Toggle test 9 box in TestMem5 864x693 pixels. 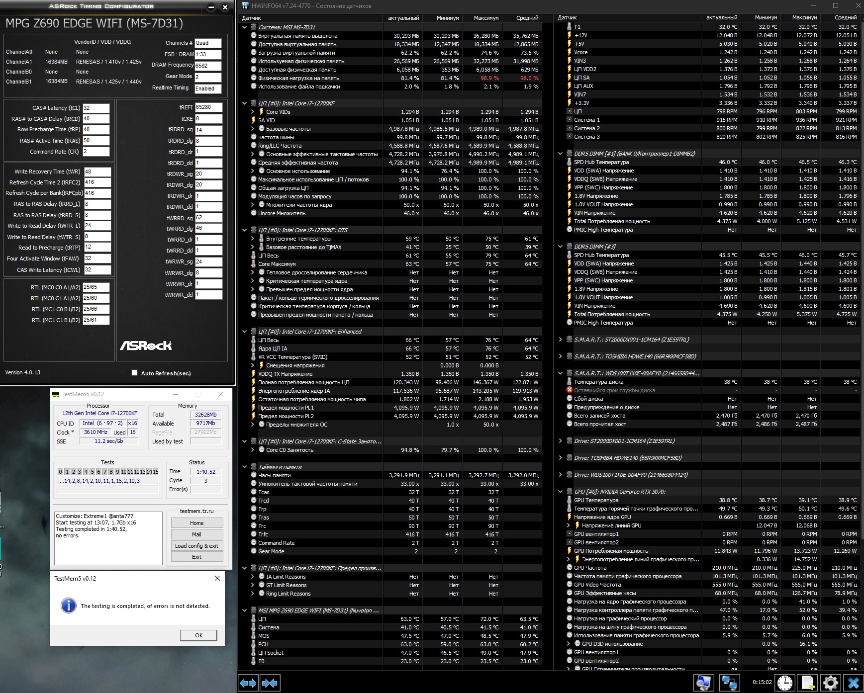click(117, 472)
